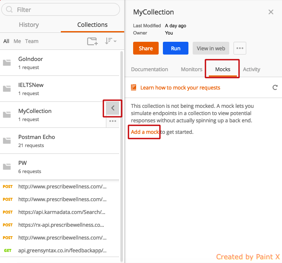Image resolution: width=282 pixels, height=263 pixels.
Task: Click the refresh icon in Mocks panel
Action: click(x=275, y=87)
